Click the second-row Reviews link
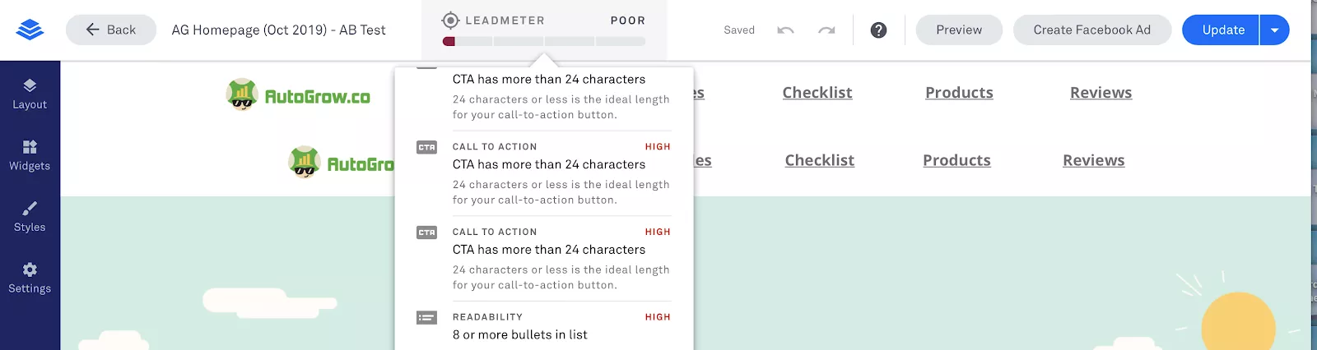The image size is (1317, 350). [x=1093, y=160]
